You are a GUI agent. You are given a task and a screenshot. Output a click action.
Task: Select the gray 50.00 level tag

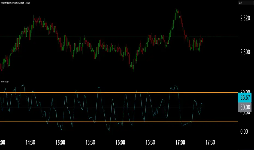click(245, 107)
